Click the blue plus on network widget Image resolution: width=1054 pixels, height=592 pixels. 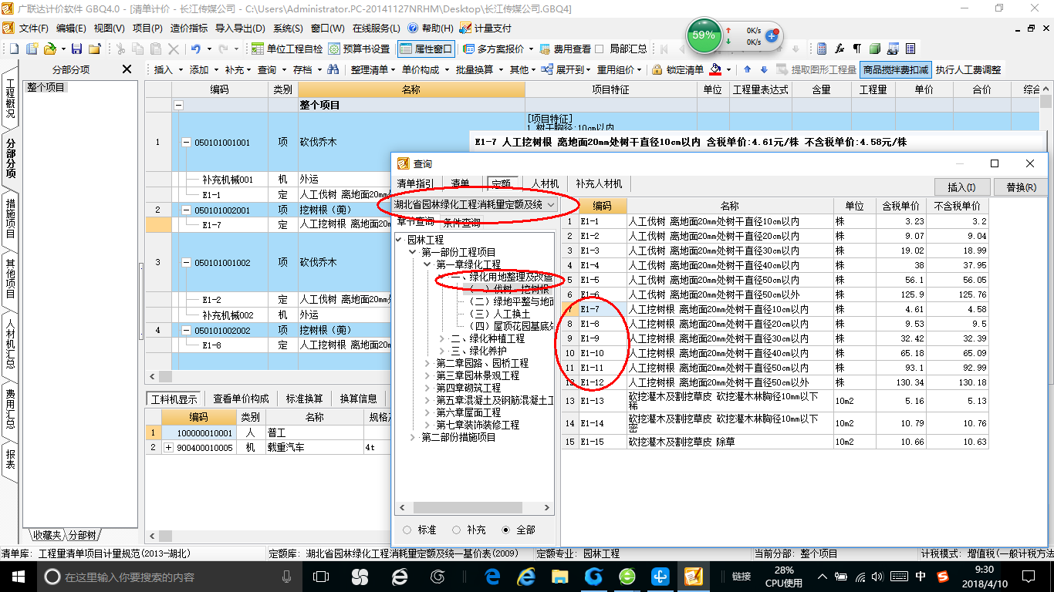point(771,35)
